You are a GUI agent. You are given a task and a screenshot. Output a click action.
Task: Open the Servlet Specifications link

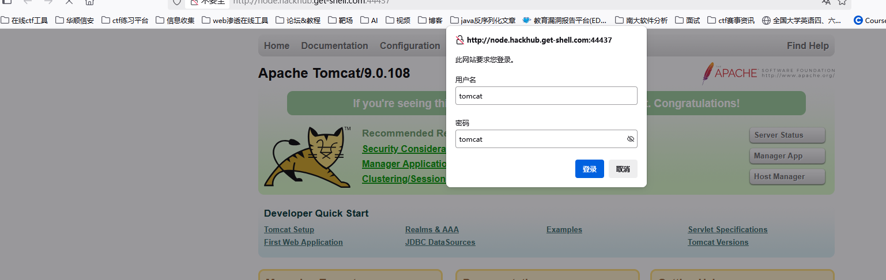tap(727, 229)
